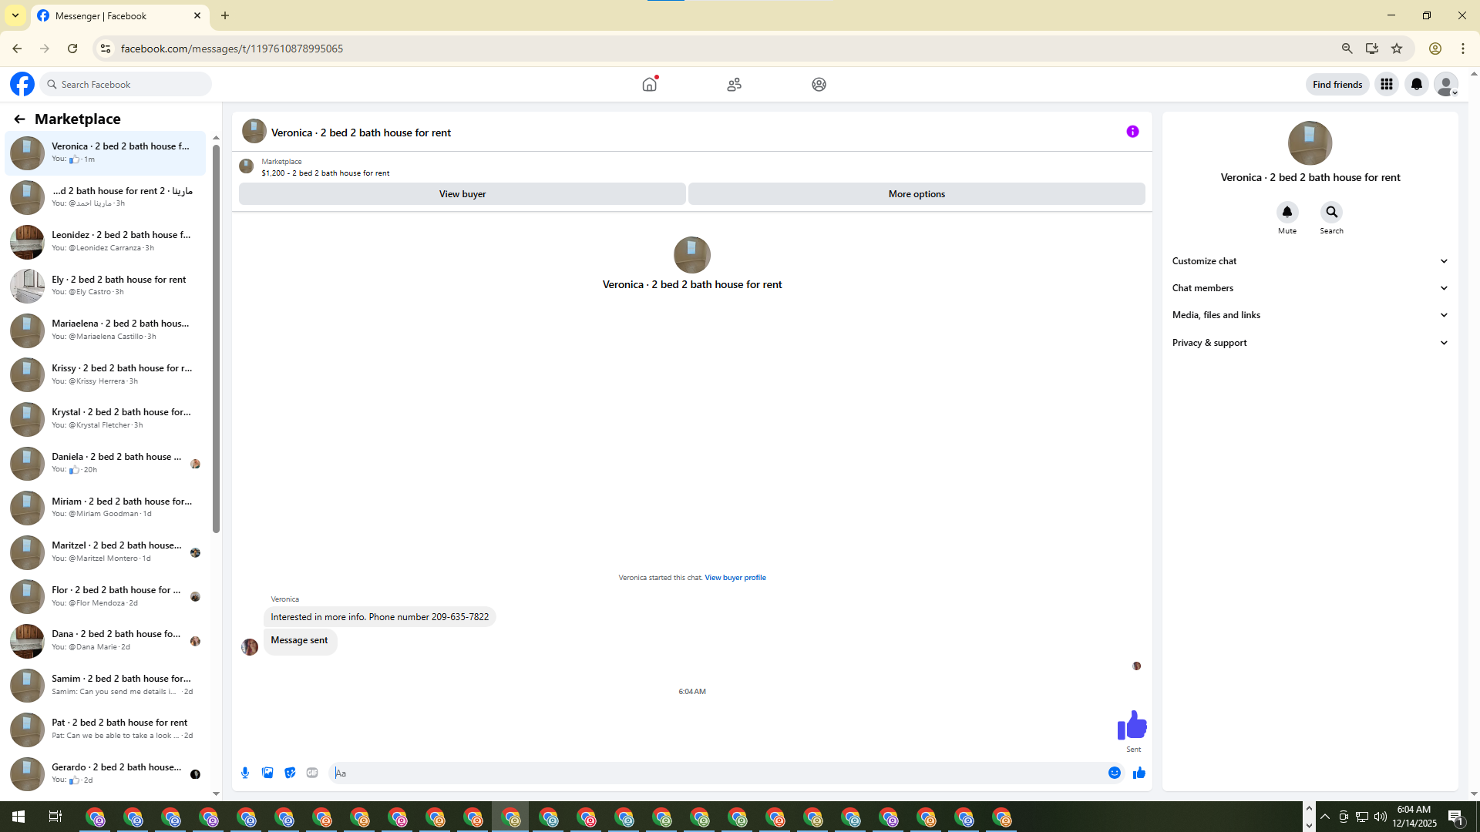Expand the Chat members section
Screen dimensions: 1480x832
tap(1310, 288)
